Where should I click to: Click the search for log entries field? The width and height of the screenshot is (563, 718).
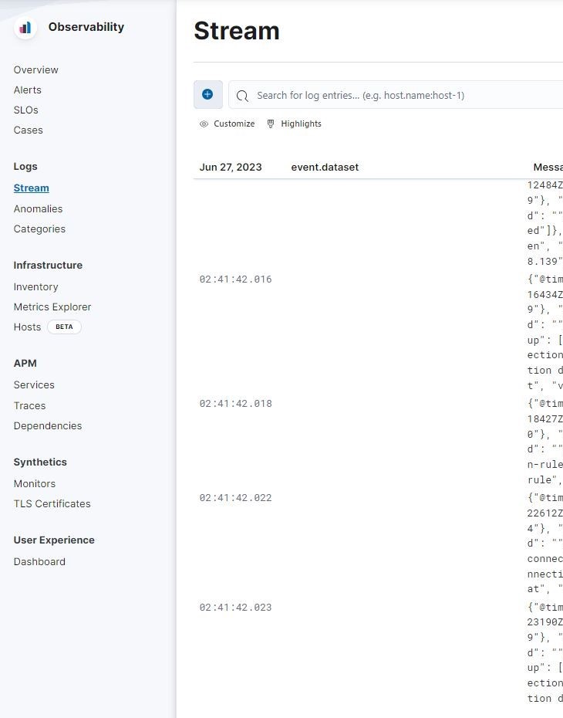point(386,95)
